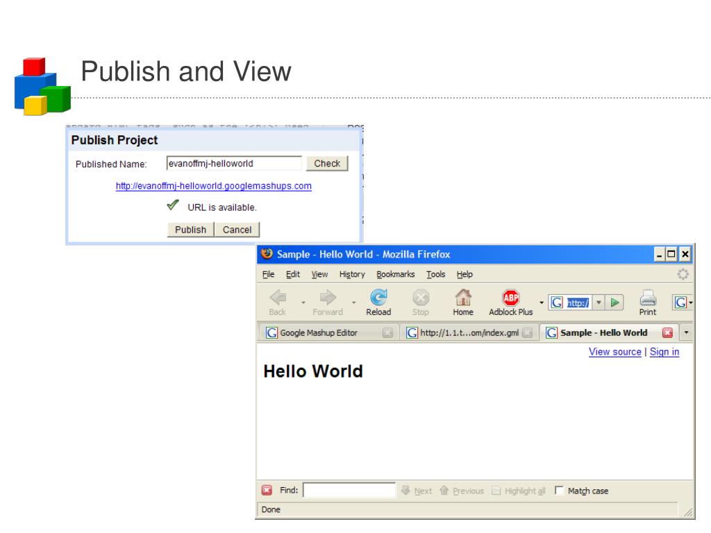
Task: Click the activity throbber icon in menu bar
Action: click(x=683, y=274)
